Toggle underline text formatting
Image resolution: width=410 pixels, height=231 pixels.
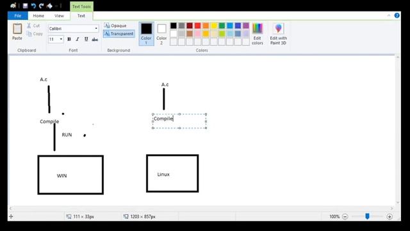[86, 39]
